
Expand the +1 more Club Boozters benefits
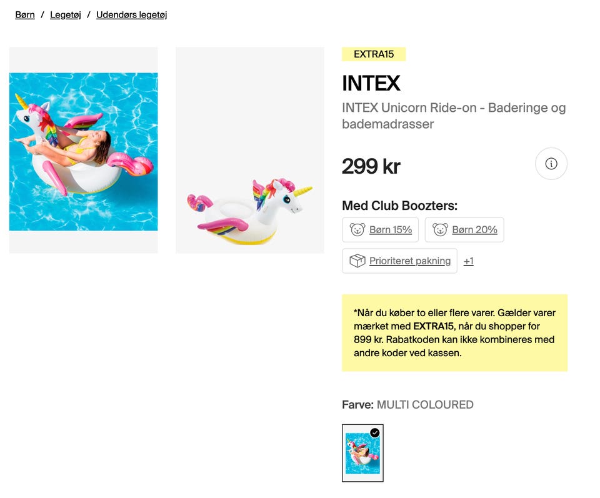pyautogui.click(x=469, y=261)
